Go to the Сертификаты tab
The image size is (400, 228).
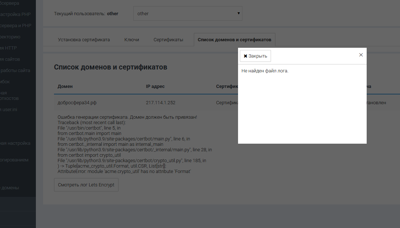tap(168, 39)
